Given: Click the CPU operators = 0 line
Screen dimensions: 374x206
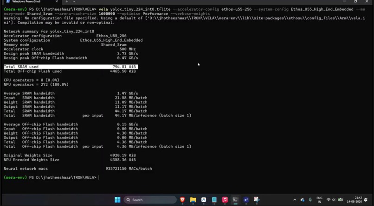Looking at the screenshot, I should coord(32,80).
